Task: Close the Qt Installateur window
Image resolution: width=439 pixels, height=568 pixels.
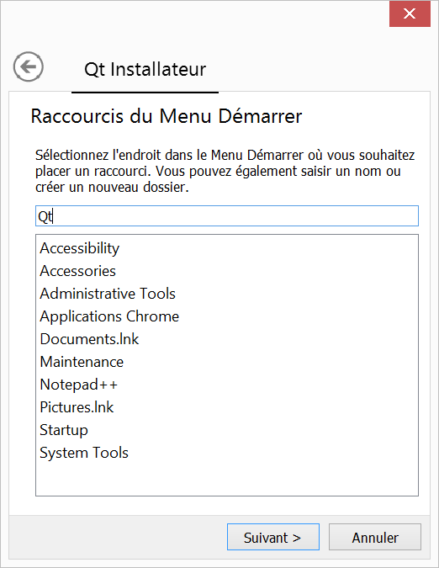Action: 410,13
